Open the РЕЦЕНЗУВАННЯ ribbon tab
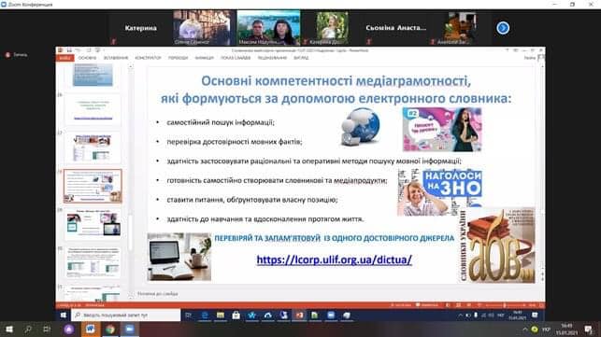Screen dimensions: 601x337 tap(272, 58)
